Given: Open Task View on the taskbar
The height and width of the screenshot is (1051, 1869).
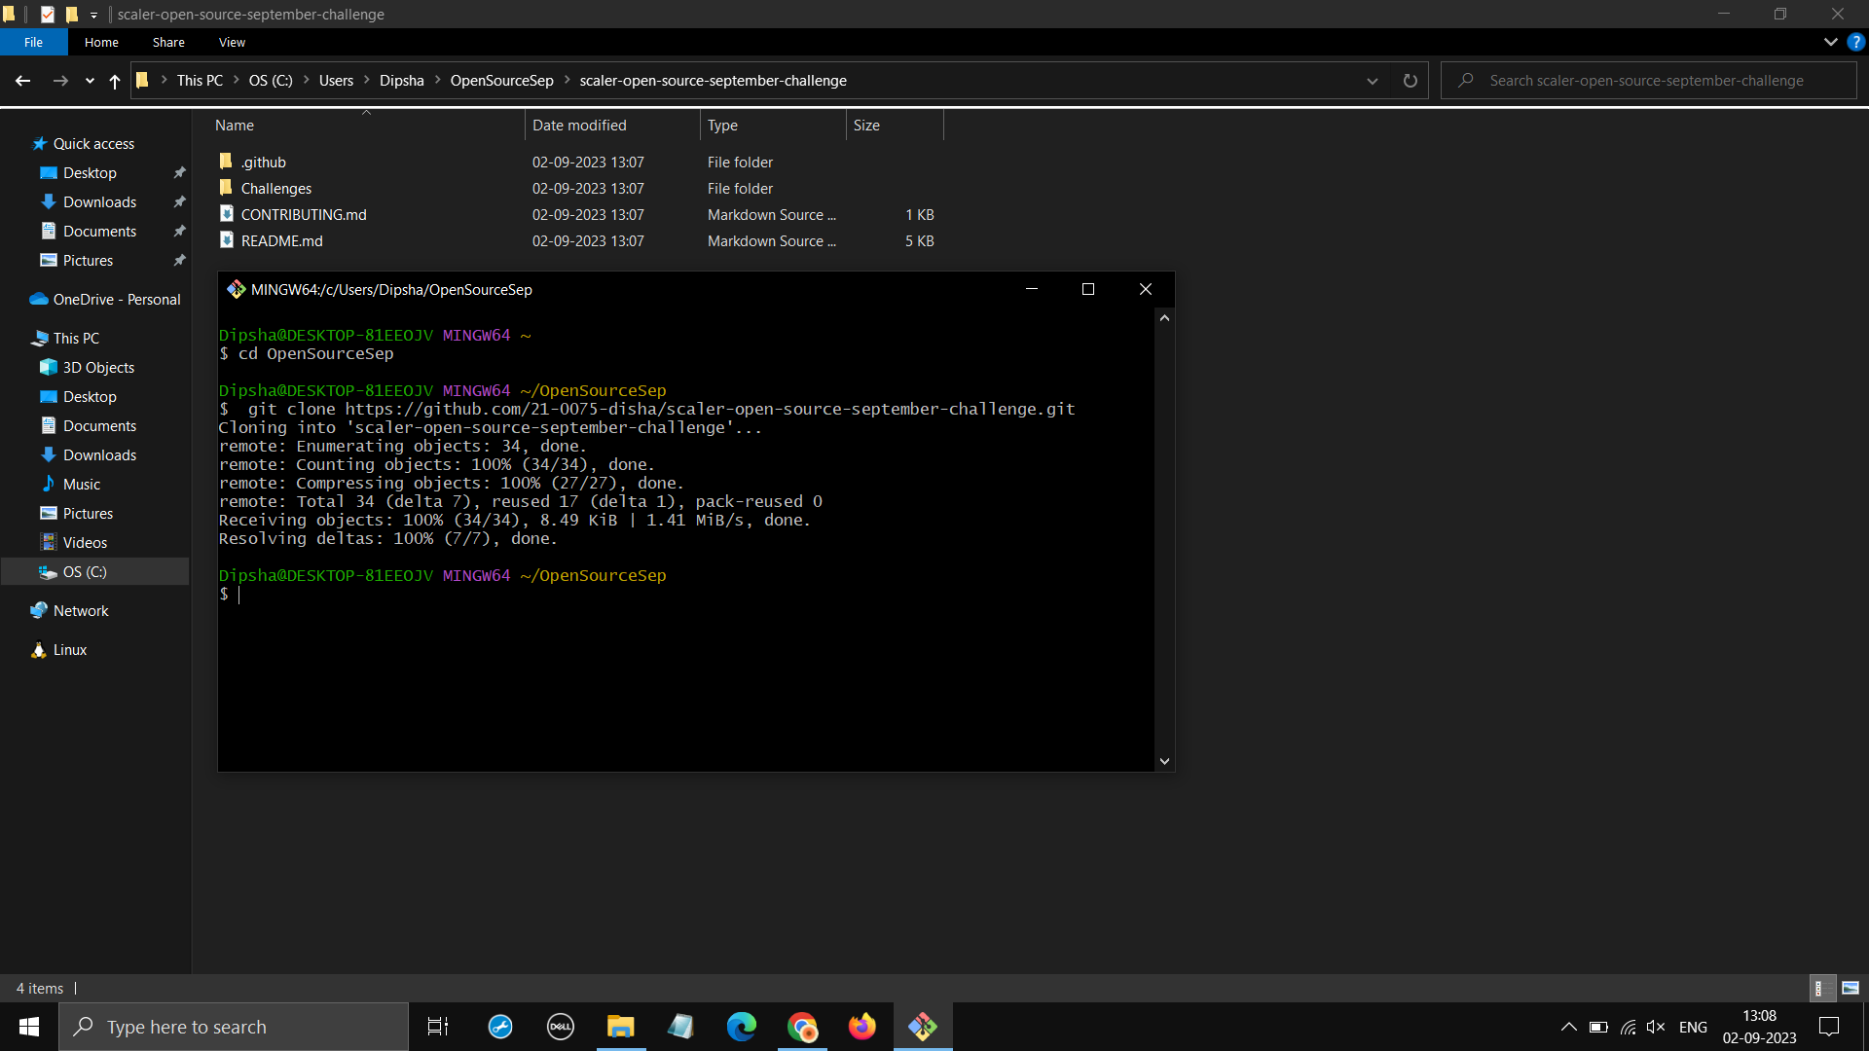Looking at the screenshot, I should click(x=437, y=1027).
